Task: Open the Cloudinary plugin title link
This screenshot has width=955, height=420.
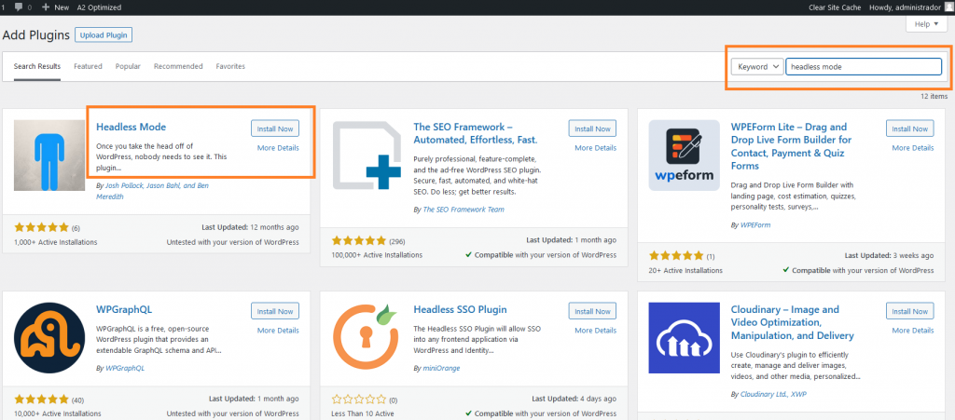Action: pyautogui.click(x=793, y=323)
